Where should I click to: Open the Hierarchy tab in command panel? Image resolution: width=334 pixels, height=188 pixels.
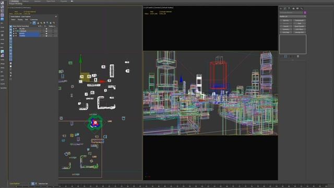coord(289,8)
